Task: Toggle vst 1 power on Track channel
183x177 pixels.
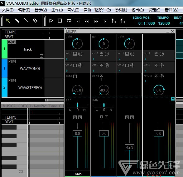Action: pyautogui.click(x=75, y=54)
